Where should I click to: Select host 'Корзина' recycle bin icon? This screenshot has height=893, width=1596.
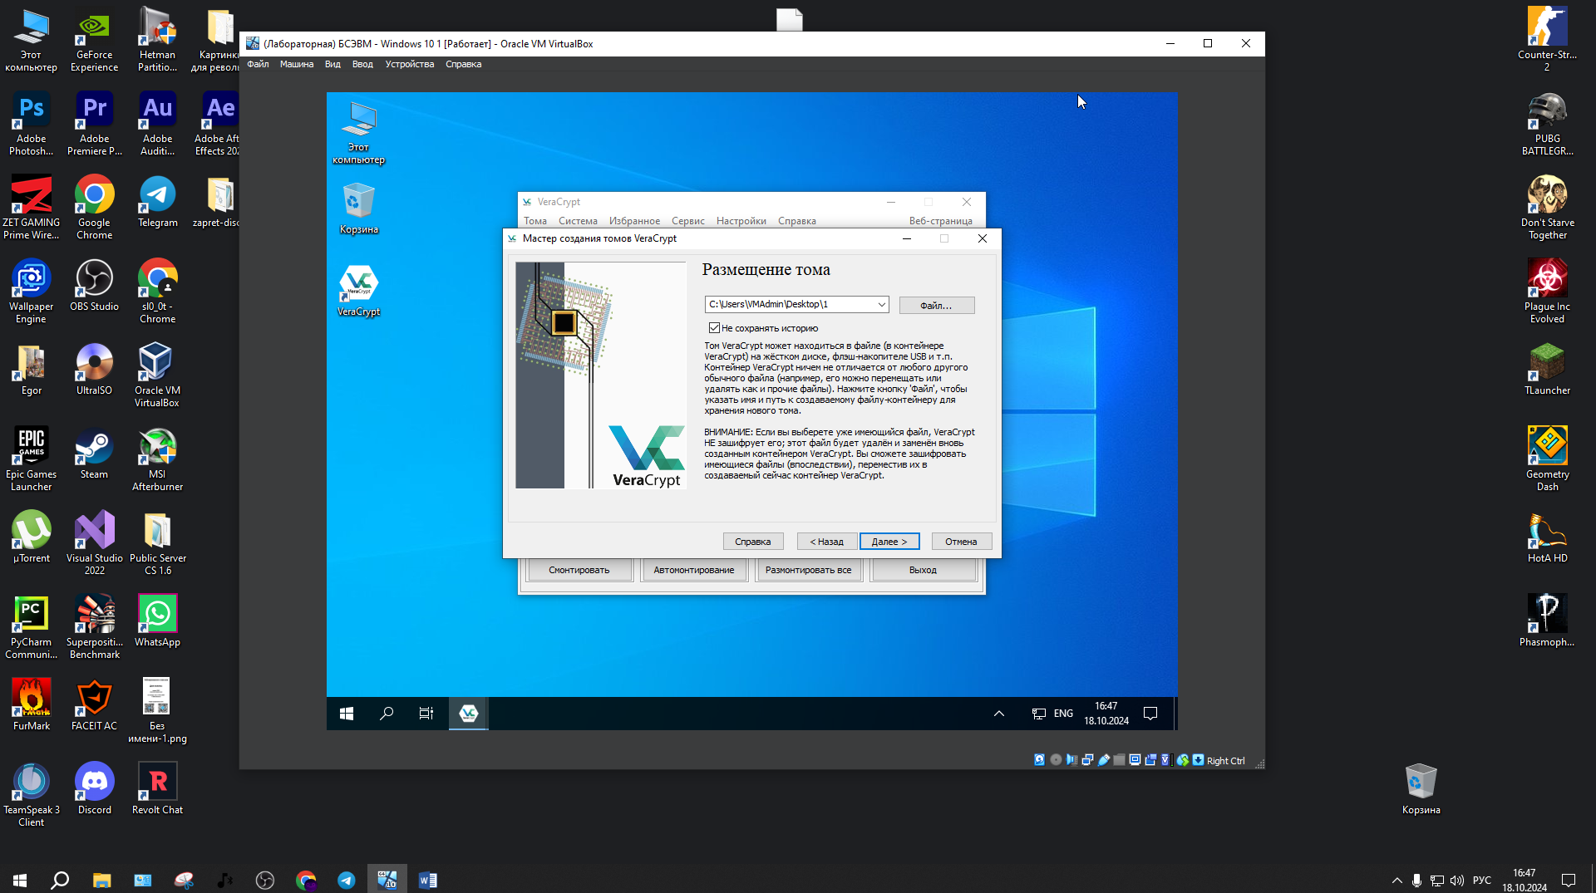pyautogui.click(x=1421, y=789)
